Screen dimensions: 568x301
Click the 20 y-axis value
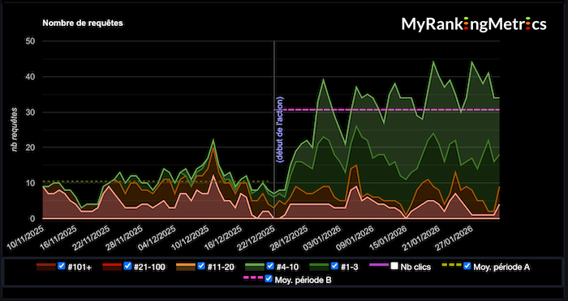point(30,147)
